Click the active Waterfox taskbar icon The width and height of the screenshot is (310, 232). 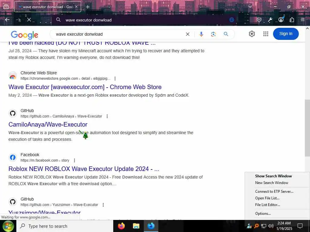pyautogui.click(x=151, y=226)
